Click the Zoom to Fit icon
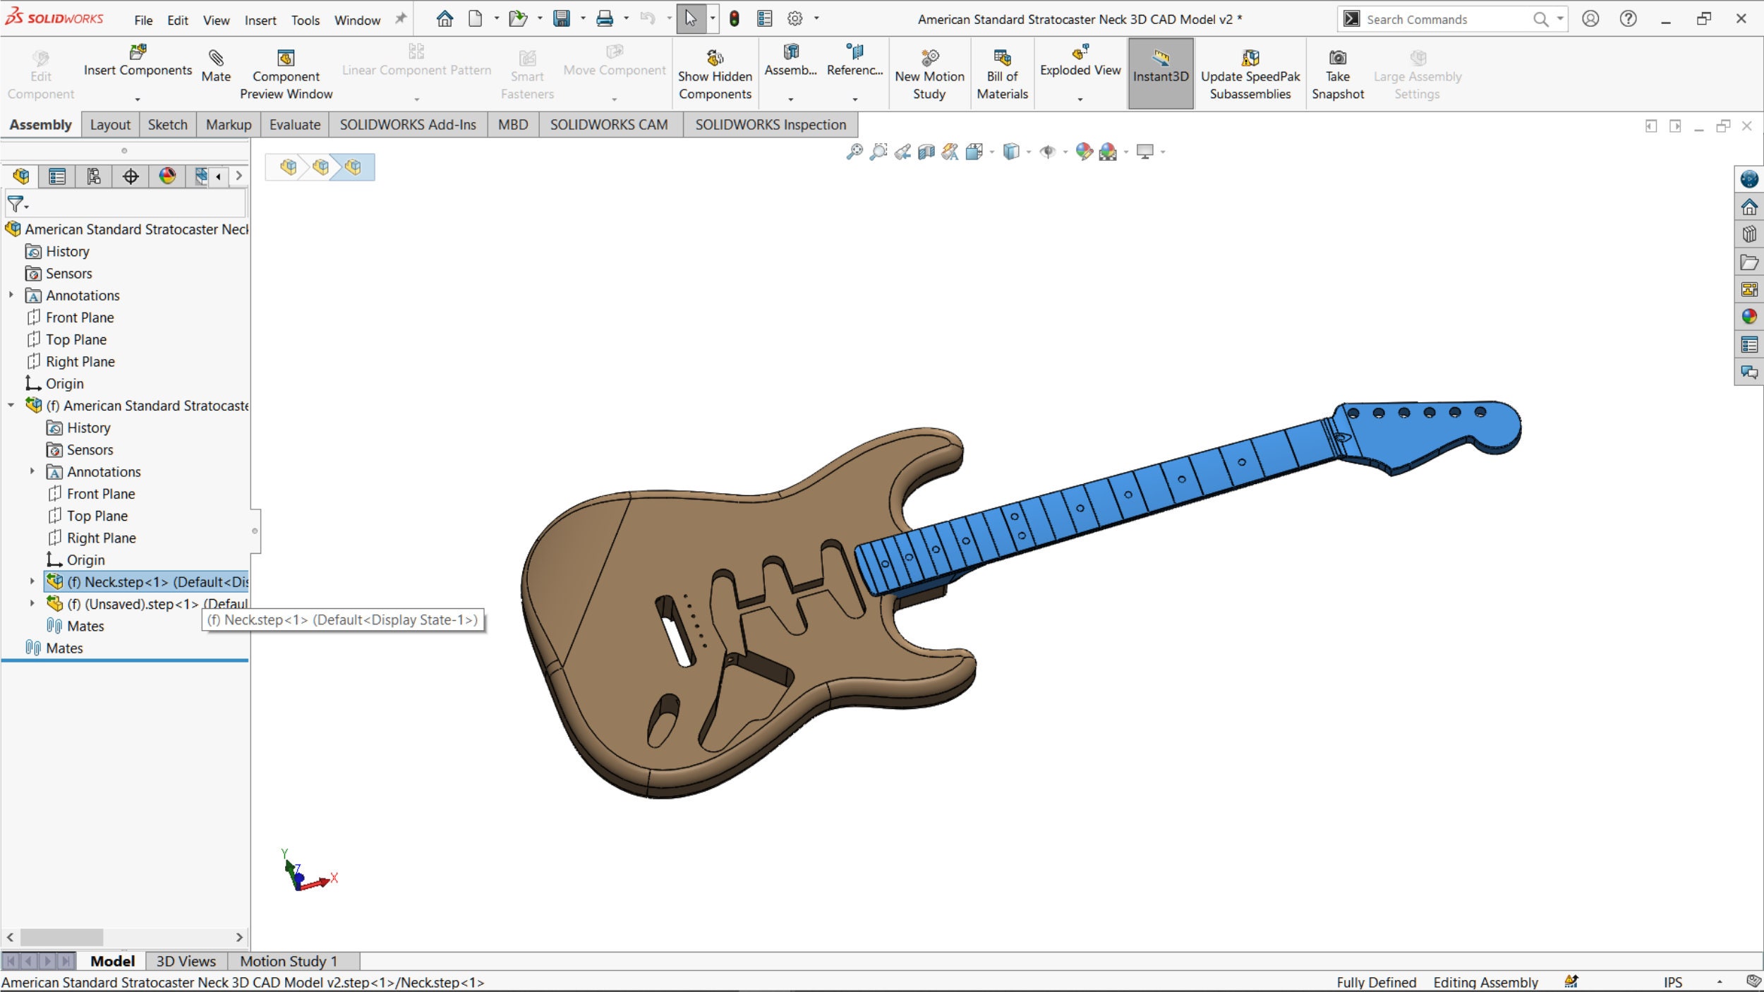The height and width of the screenshot is (992, 1764). point(854,152)
